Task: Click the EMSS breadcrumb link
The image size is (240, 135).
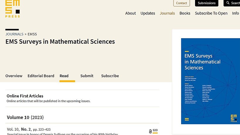Action: pos(32,34)
